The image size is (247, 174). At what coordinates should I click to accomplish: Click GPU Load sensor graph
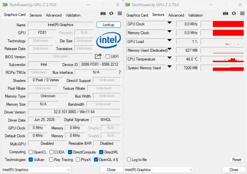click(222, 42)
